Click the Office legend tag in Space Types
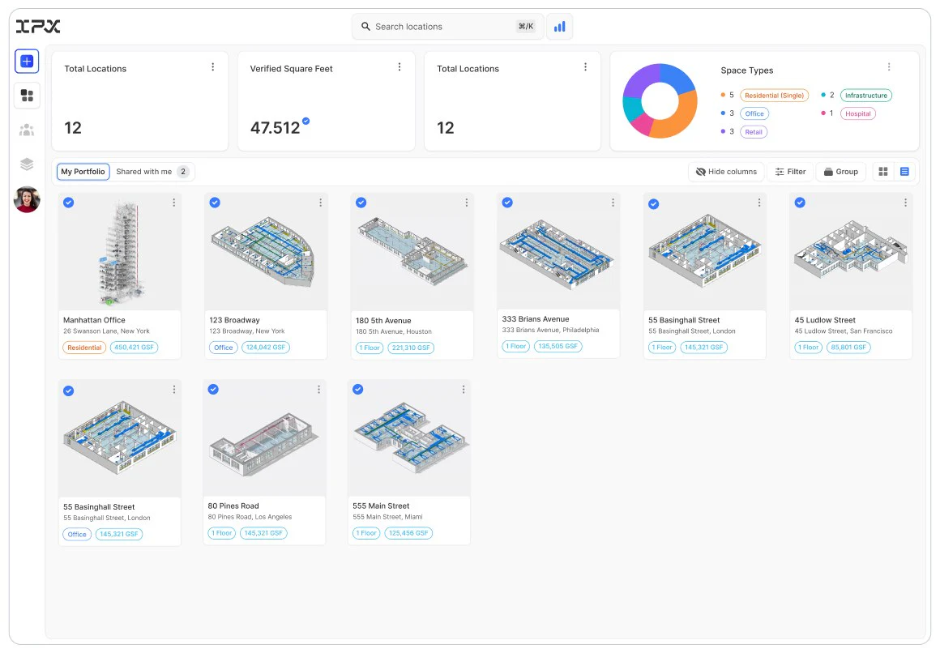The width and height of the screenshot is (940, 653). pos(754,114)
